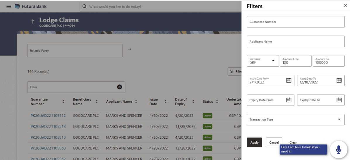Screen dimensions: 350x160
Task: Click the arrow next to Related Party
Action: [x=129, y=49]
